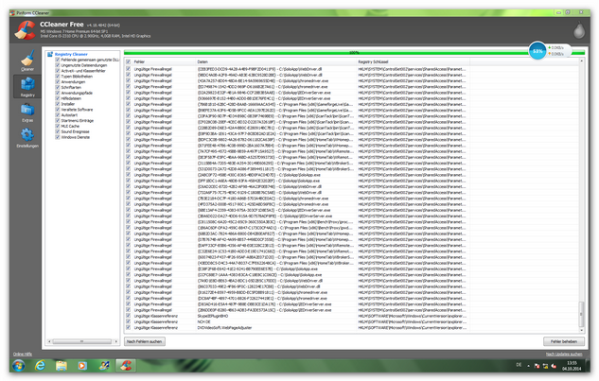The image size is (599, 381).
Task: Toggle the Schriftarten checkbox
Action: [58, 87]
